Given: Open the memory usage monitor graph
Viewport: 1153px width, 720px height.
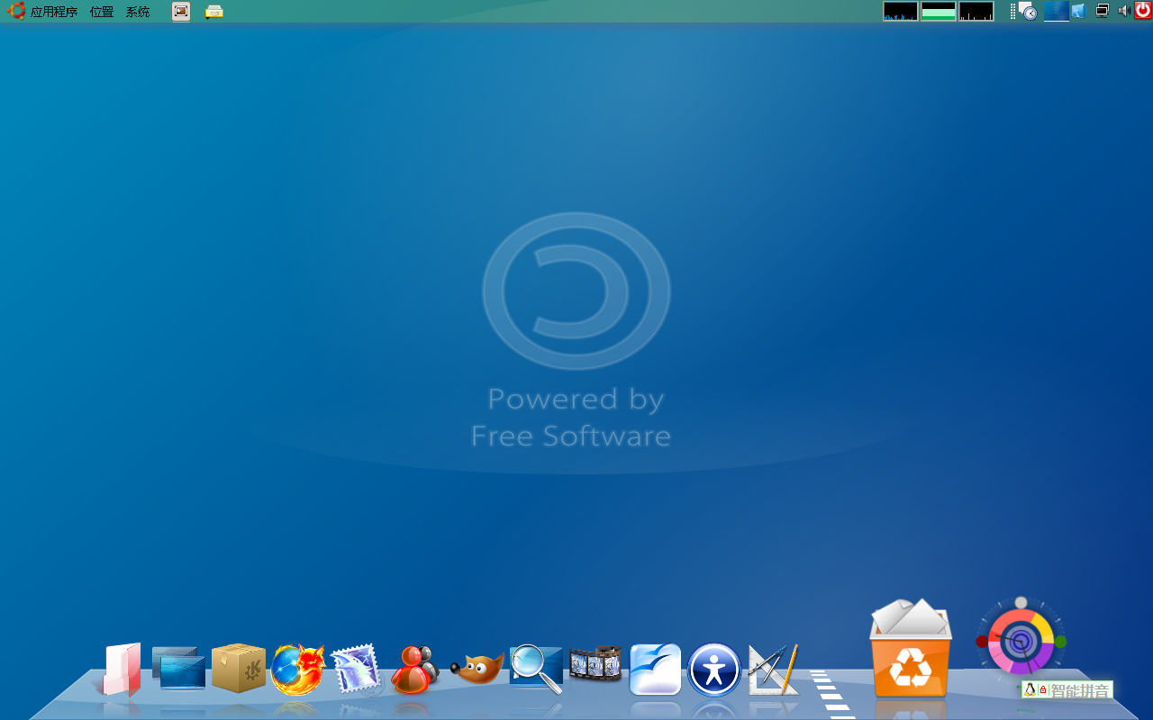Looking at the screenshot, I should coord(939,11).
